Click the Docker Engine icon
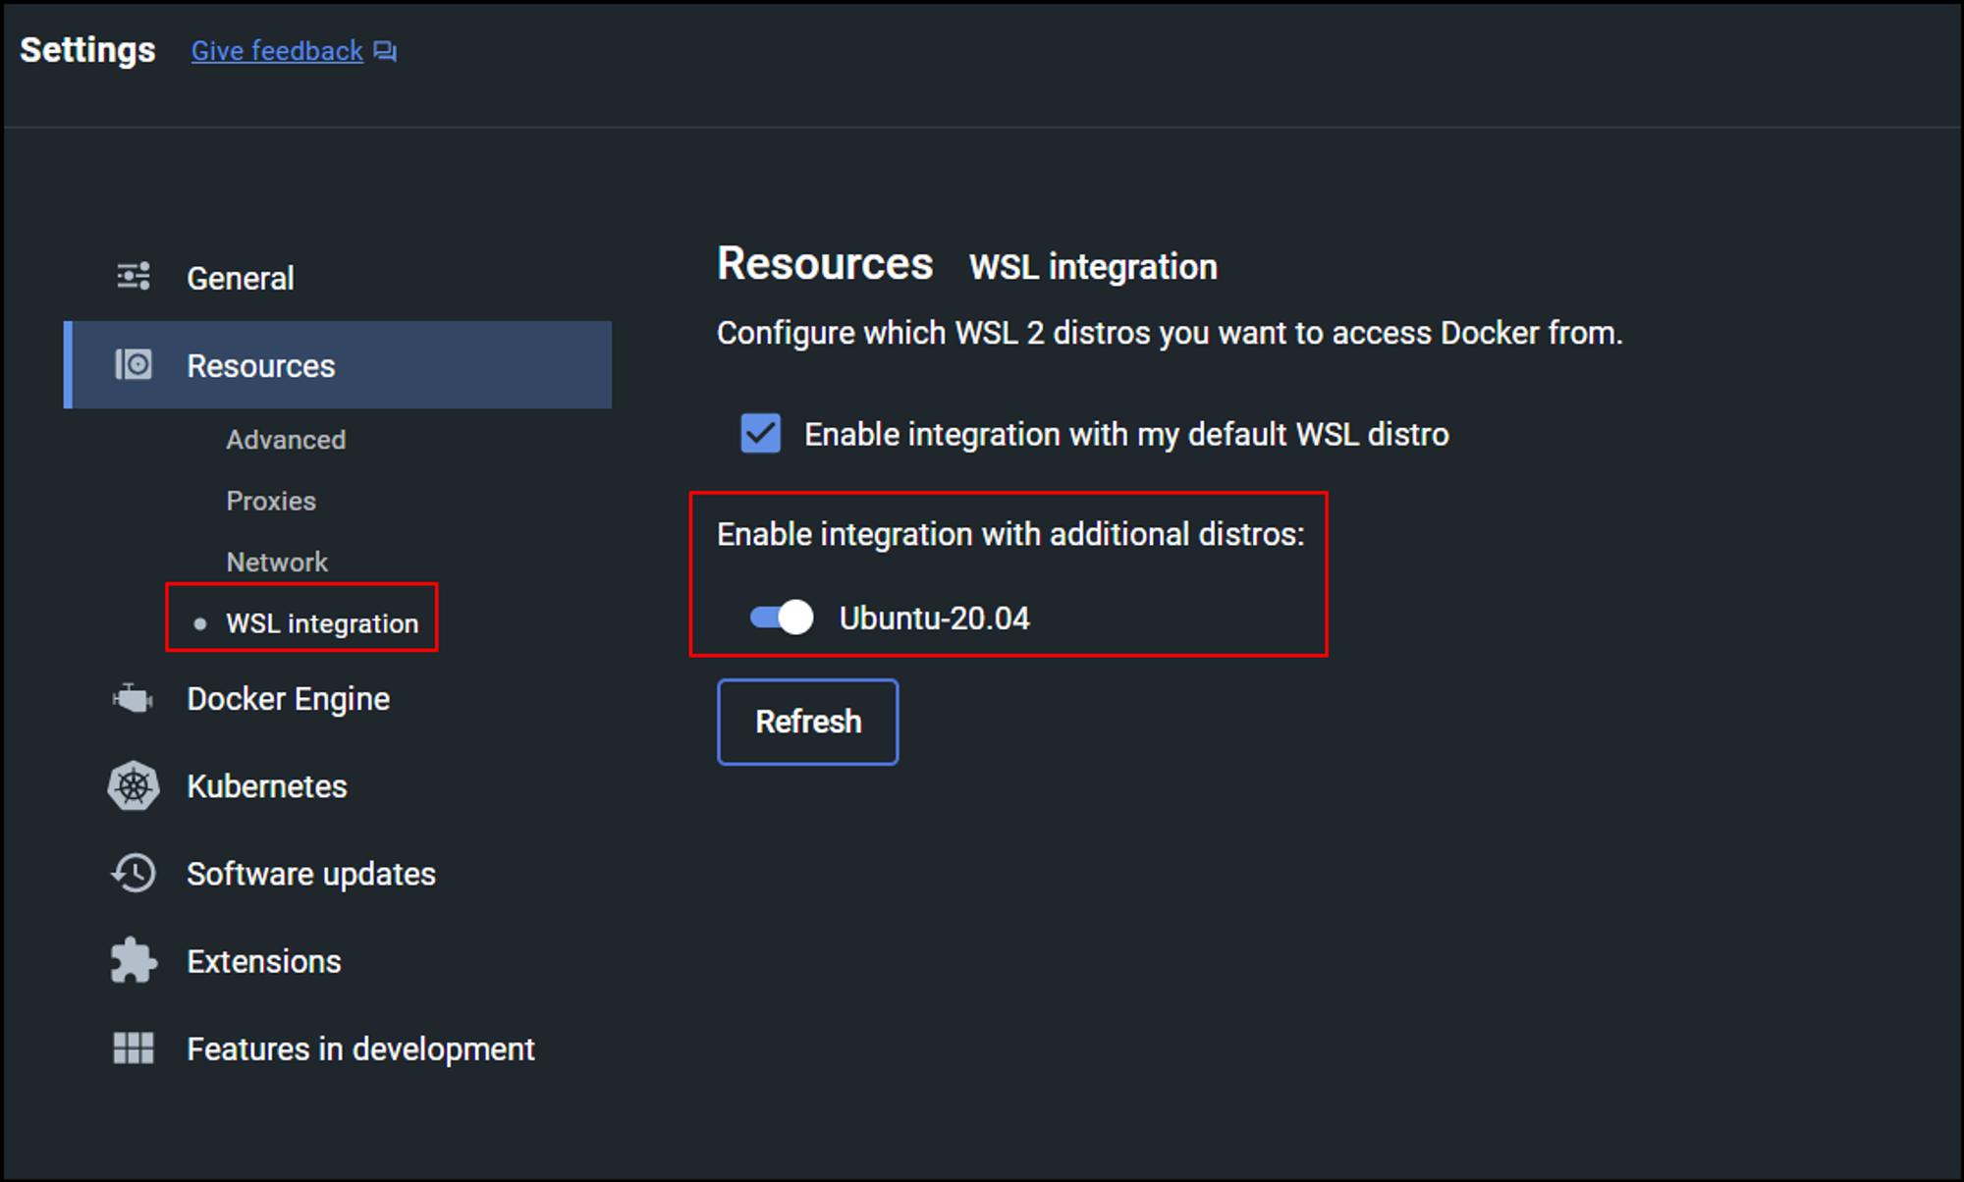This screenshot has height=1182, width=1964. [x=134, y=699]
